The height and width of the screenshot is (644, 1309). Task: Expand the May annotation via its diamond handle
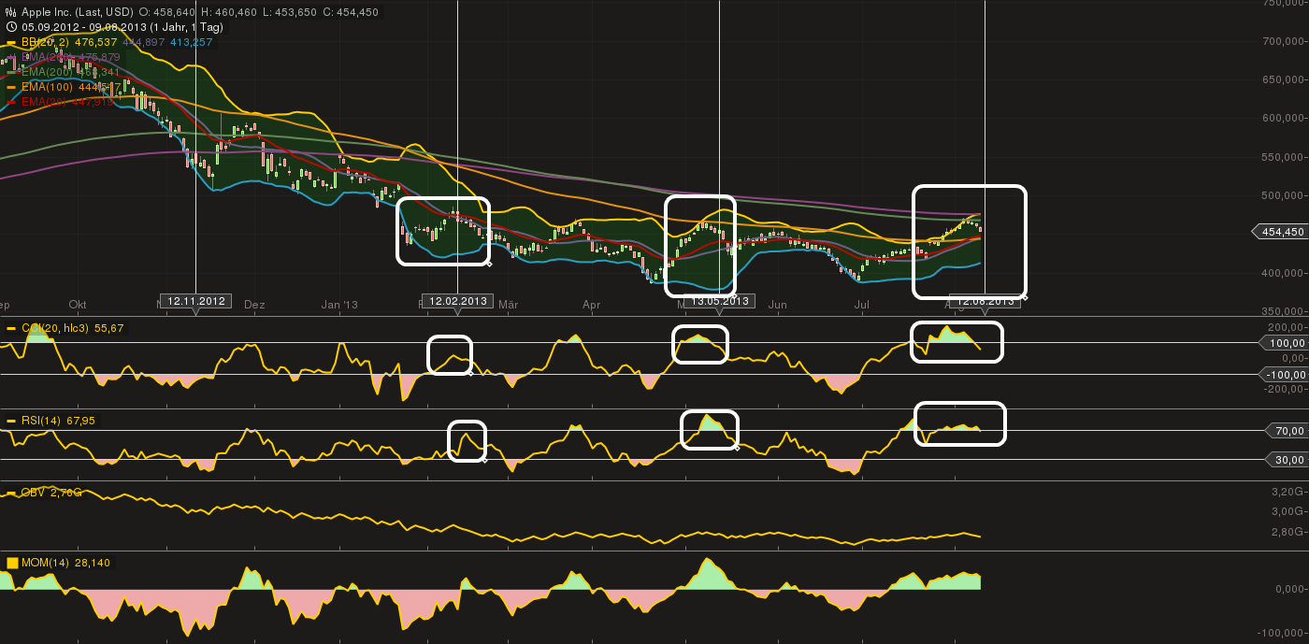[736, 295]
